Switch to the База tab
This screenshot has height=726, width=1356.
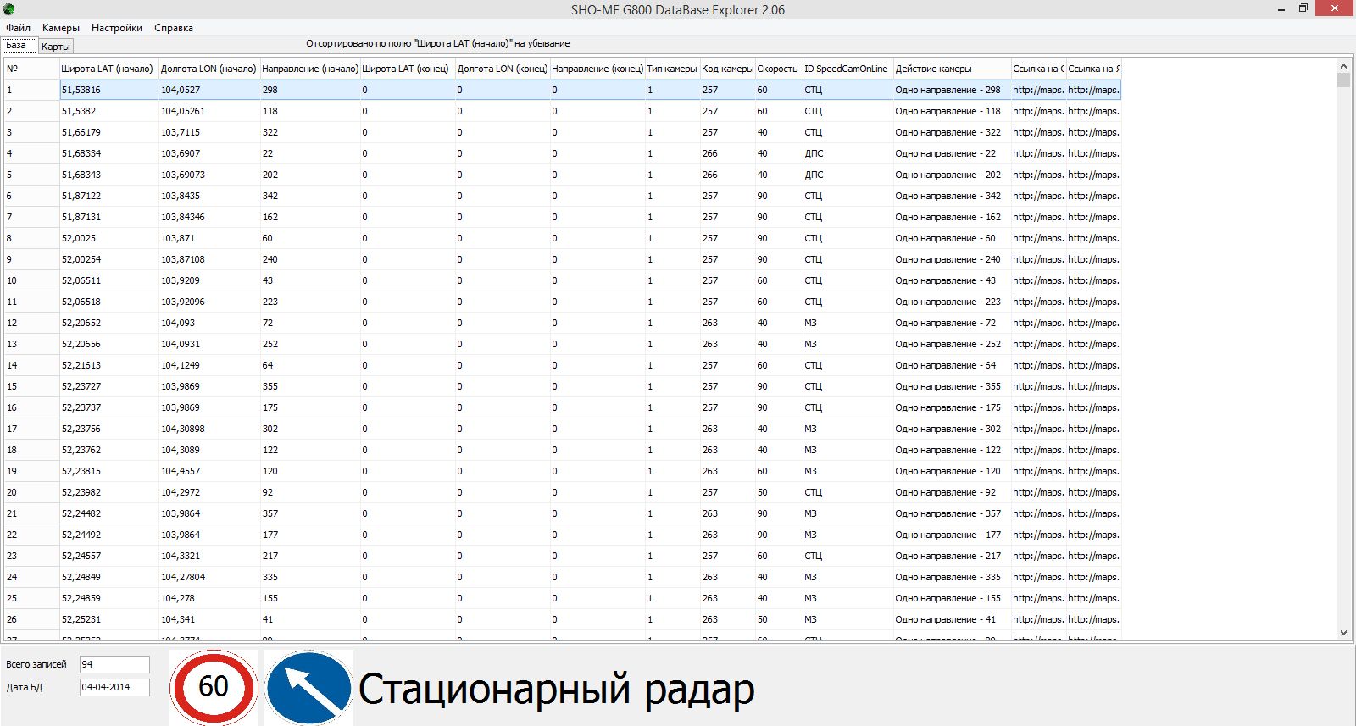click(19, 45)
